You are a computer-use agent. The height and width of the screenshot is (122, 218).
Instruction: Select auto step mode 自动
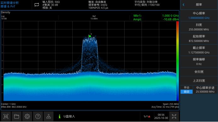(187, 92)
